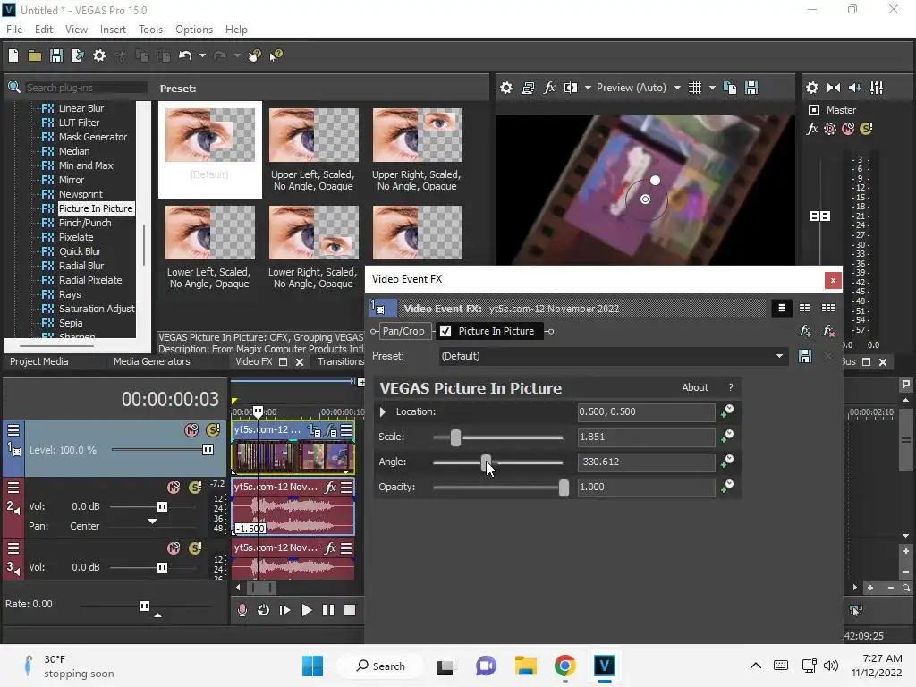The width and height of the screenshot is (916, 687).
Task: Switch to Media Generators tab
Action: click(152, 361)
